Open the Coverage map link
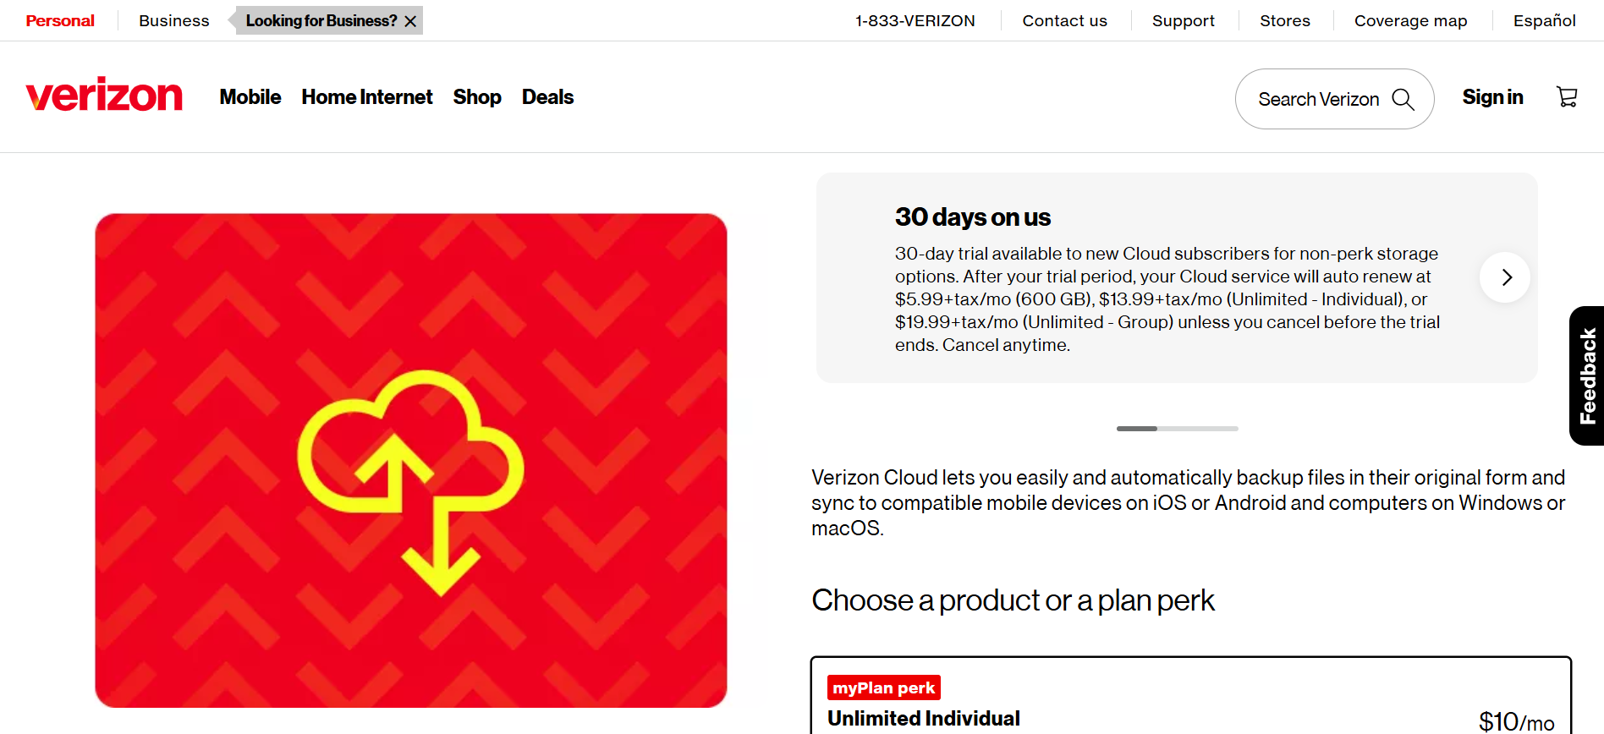Viewport: 1604px width, 734px height. tap(1410, 19)
